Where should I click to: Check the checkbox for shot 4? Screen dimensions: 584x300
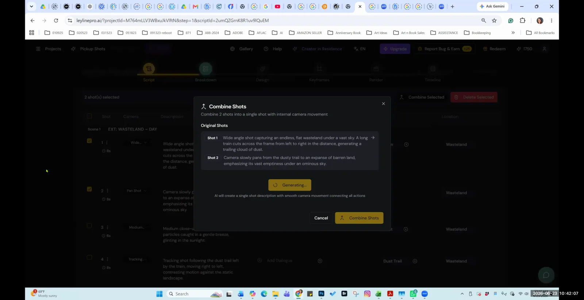(x=89, y=257)
